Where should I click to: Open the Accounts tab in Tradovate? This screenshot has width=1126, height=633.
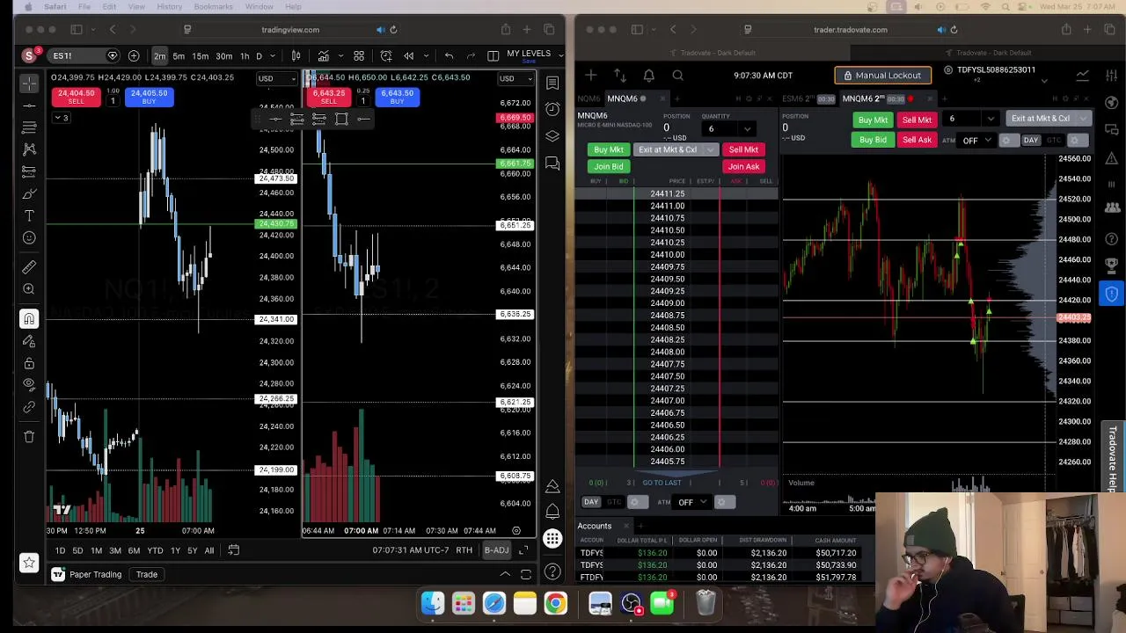[x=595, y=526]
